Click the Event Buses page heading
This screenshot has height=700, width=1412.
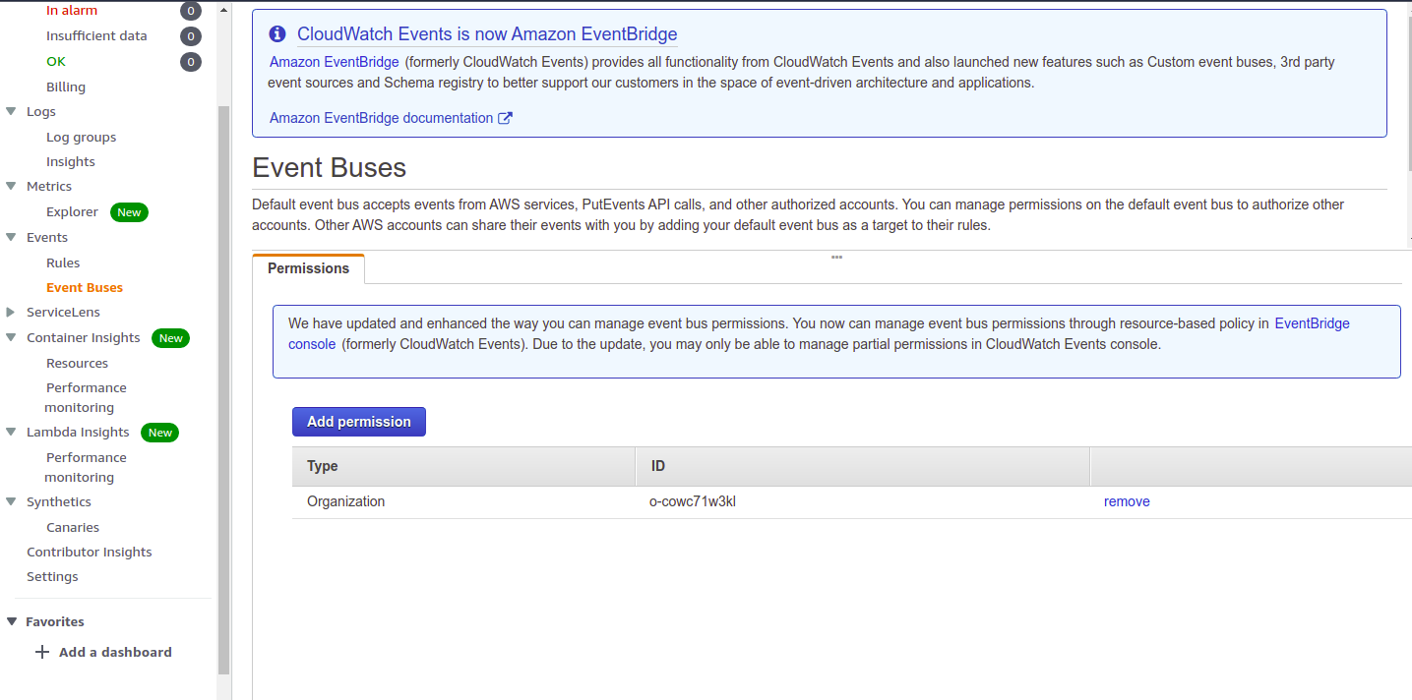coord(330,168)
